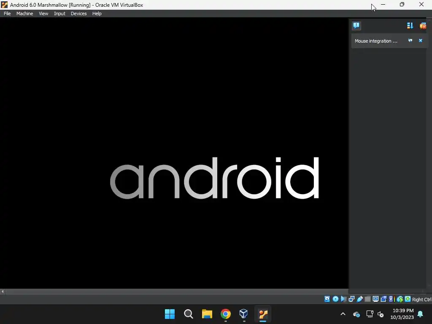
Task: Close the Android VM window
Action: tap(421, 4)
